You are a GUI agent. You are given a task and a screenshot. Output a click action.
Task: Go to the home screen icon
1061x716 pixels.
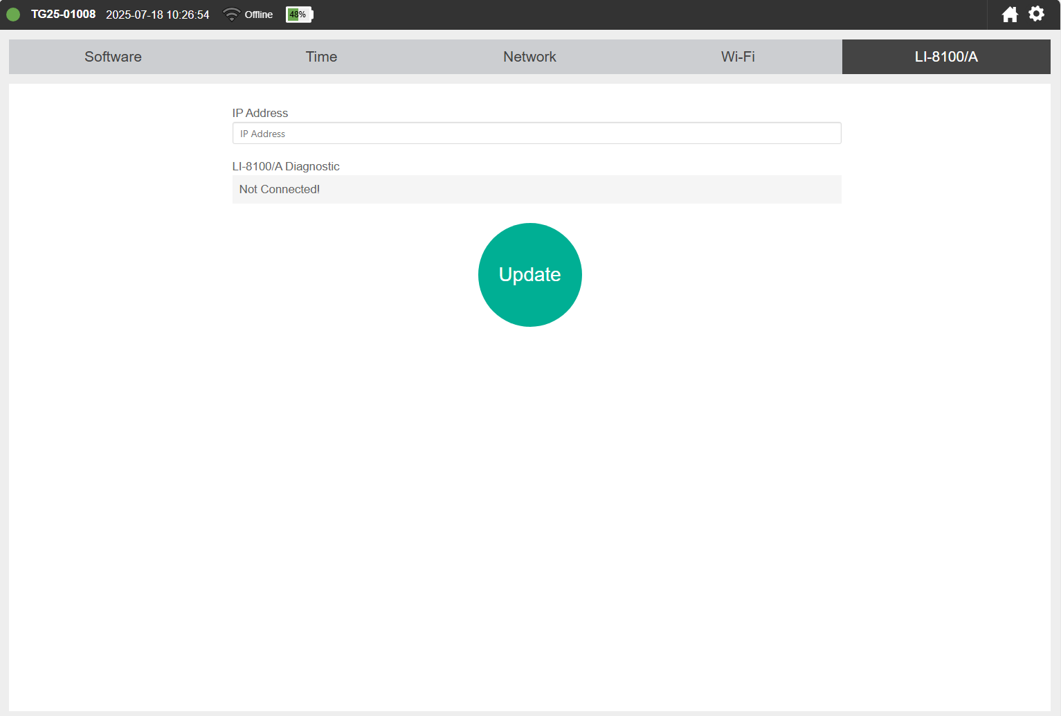click(x=1010, y=15)
